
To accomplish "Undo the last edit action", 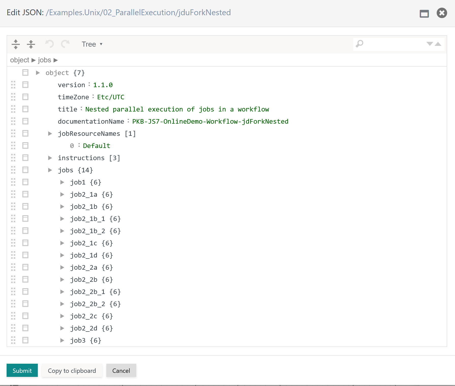I will click(49, 44).
